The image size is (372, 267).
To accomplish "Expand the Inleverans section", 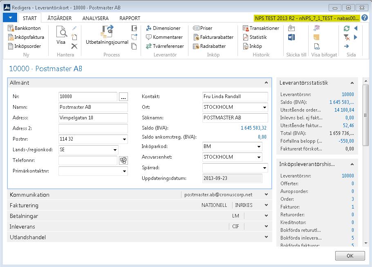I will point(266,227).
